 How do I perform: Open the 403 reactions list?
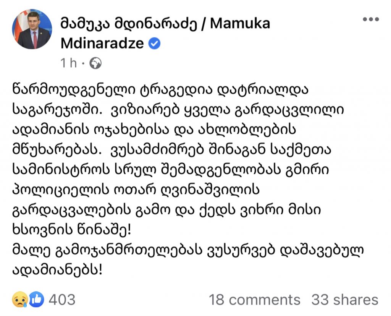(44, 299)
